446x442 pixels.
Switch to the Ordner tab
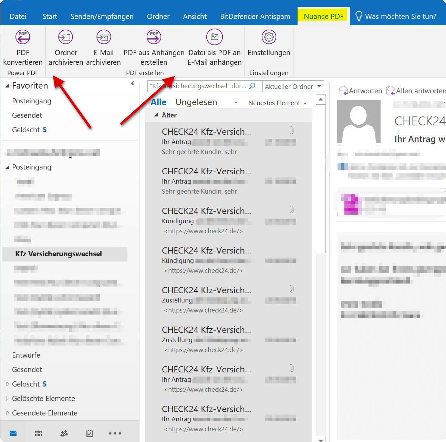[x=158, y=16]
